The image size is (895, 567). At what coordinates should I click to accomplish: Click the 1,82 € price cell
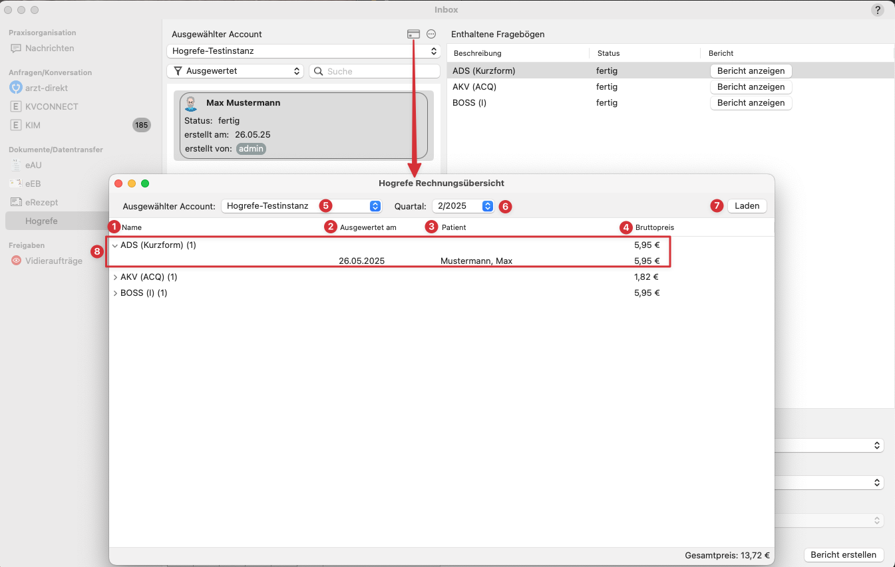[x=646, y=277]
